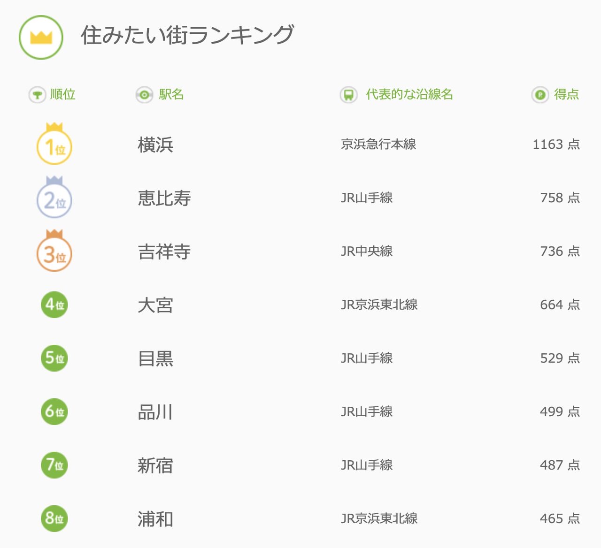Click the 代表的な沿線名 column header
The image size is (601, 548).
point(409,94)
